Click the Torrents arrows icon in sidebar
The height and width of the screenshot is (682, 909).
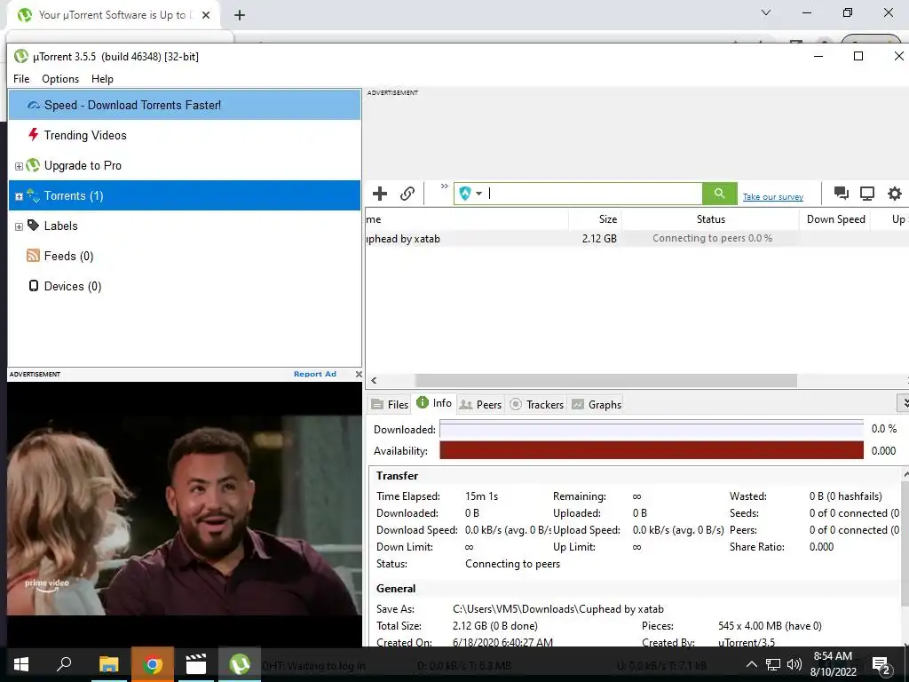pyautogui.click(x=33, y=195)
